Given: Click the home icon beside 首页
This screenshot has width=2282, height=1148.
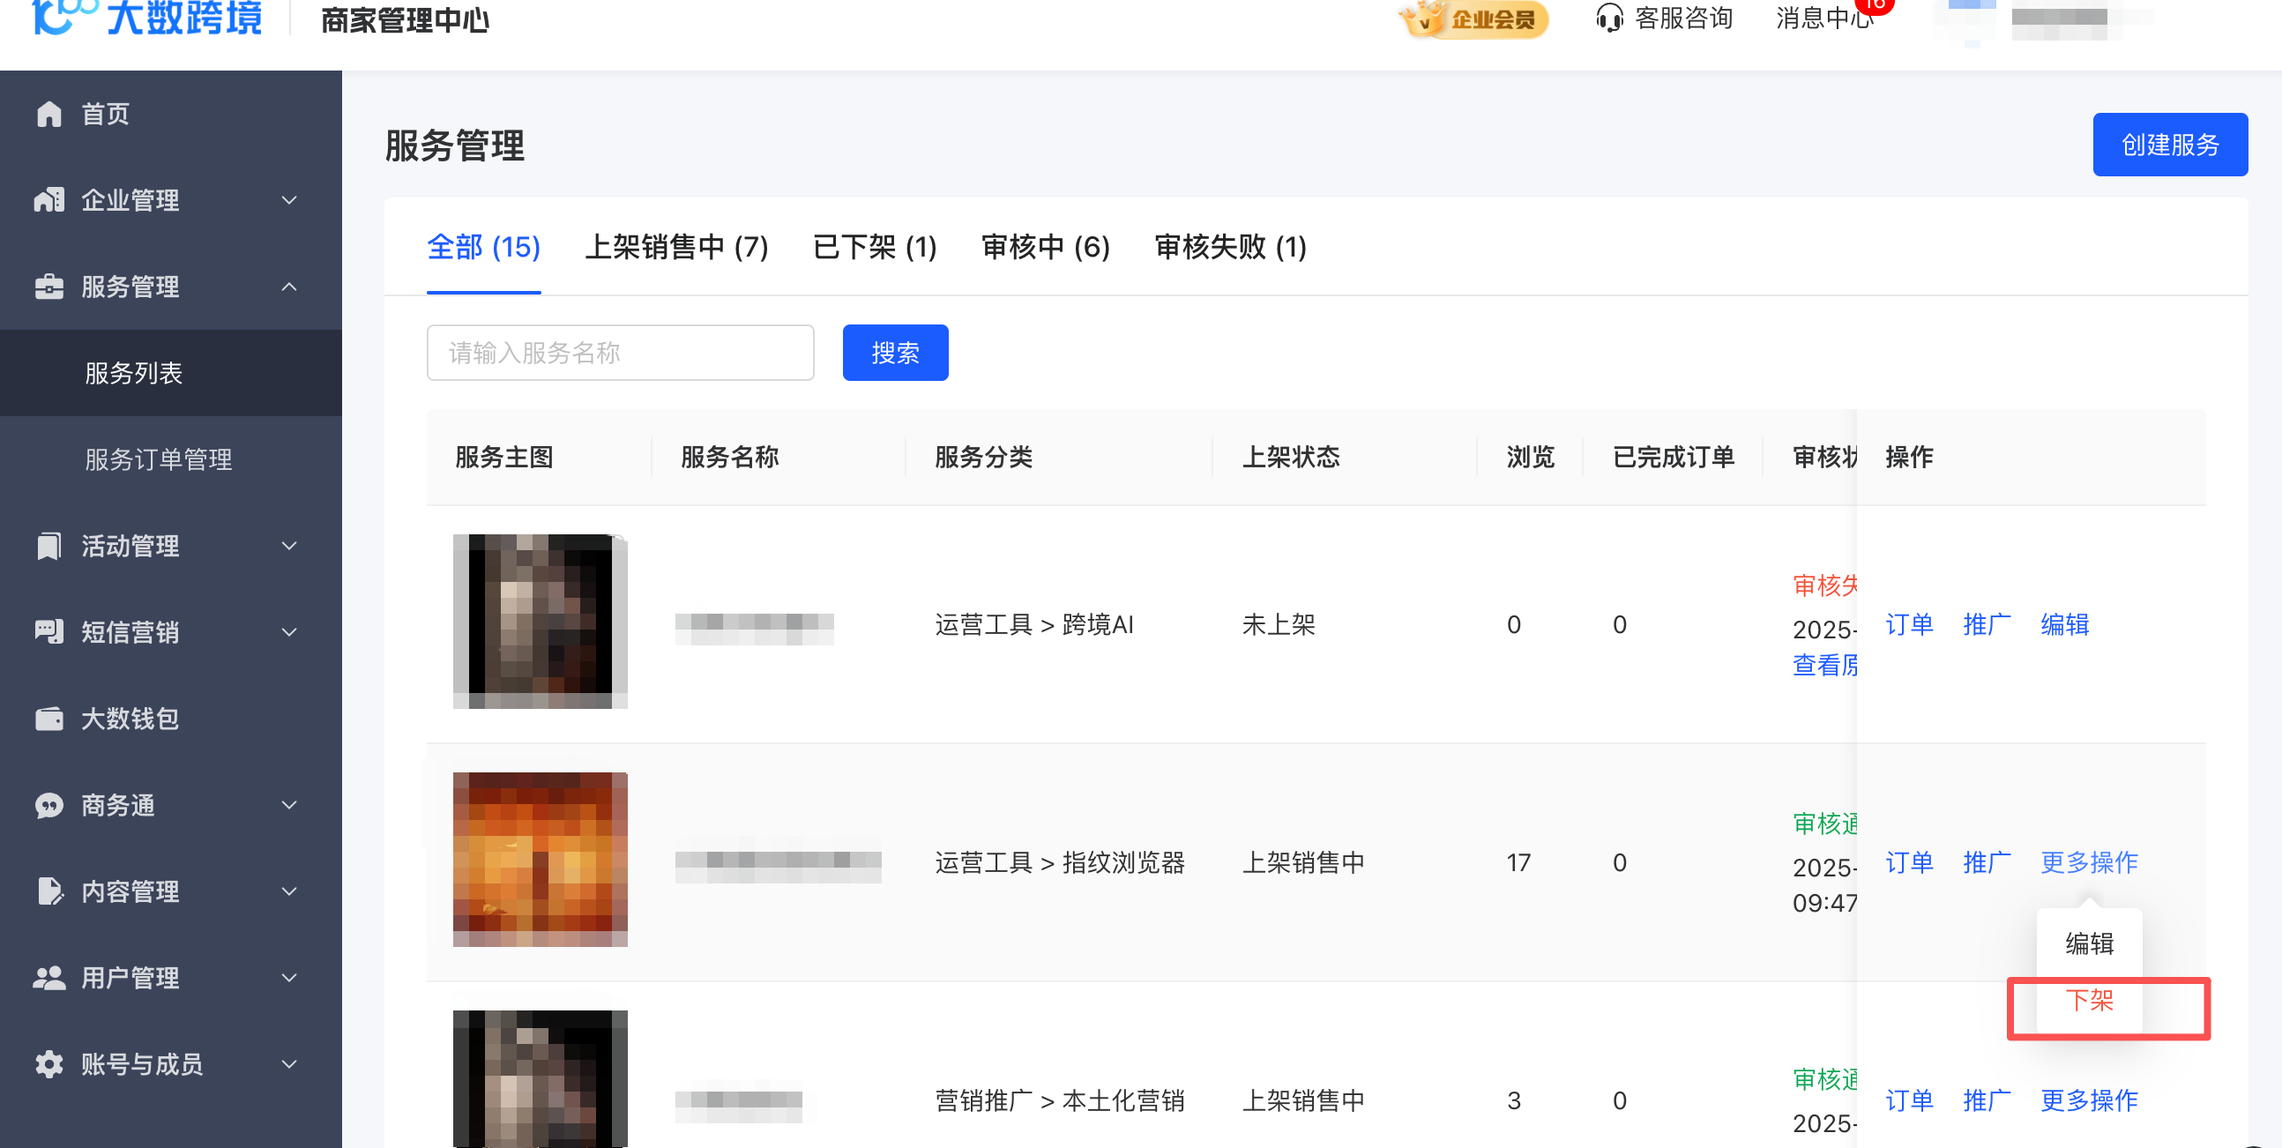Looking at the screenshot, I should [x=48, y=115].
